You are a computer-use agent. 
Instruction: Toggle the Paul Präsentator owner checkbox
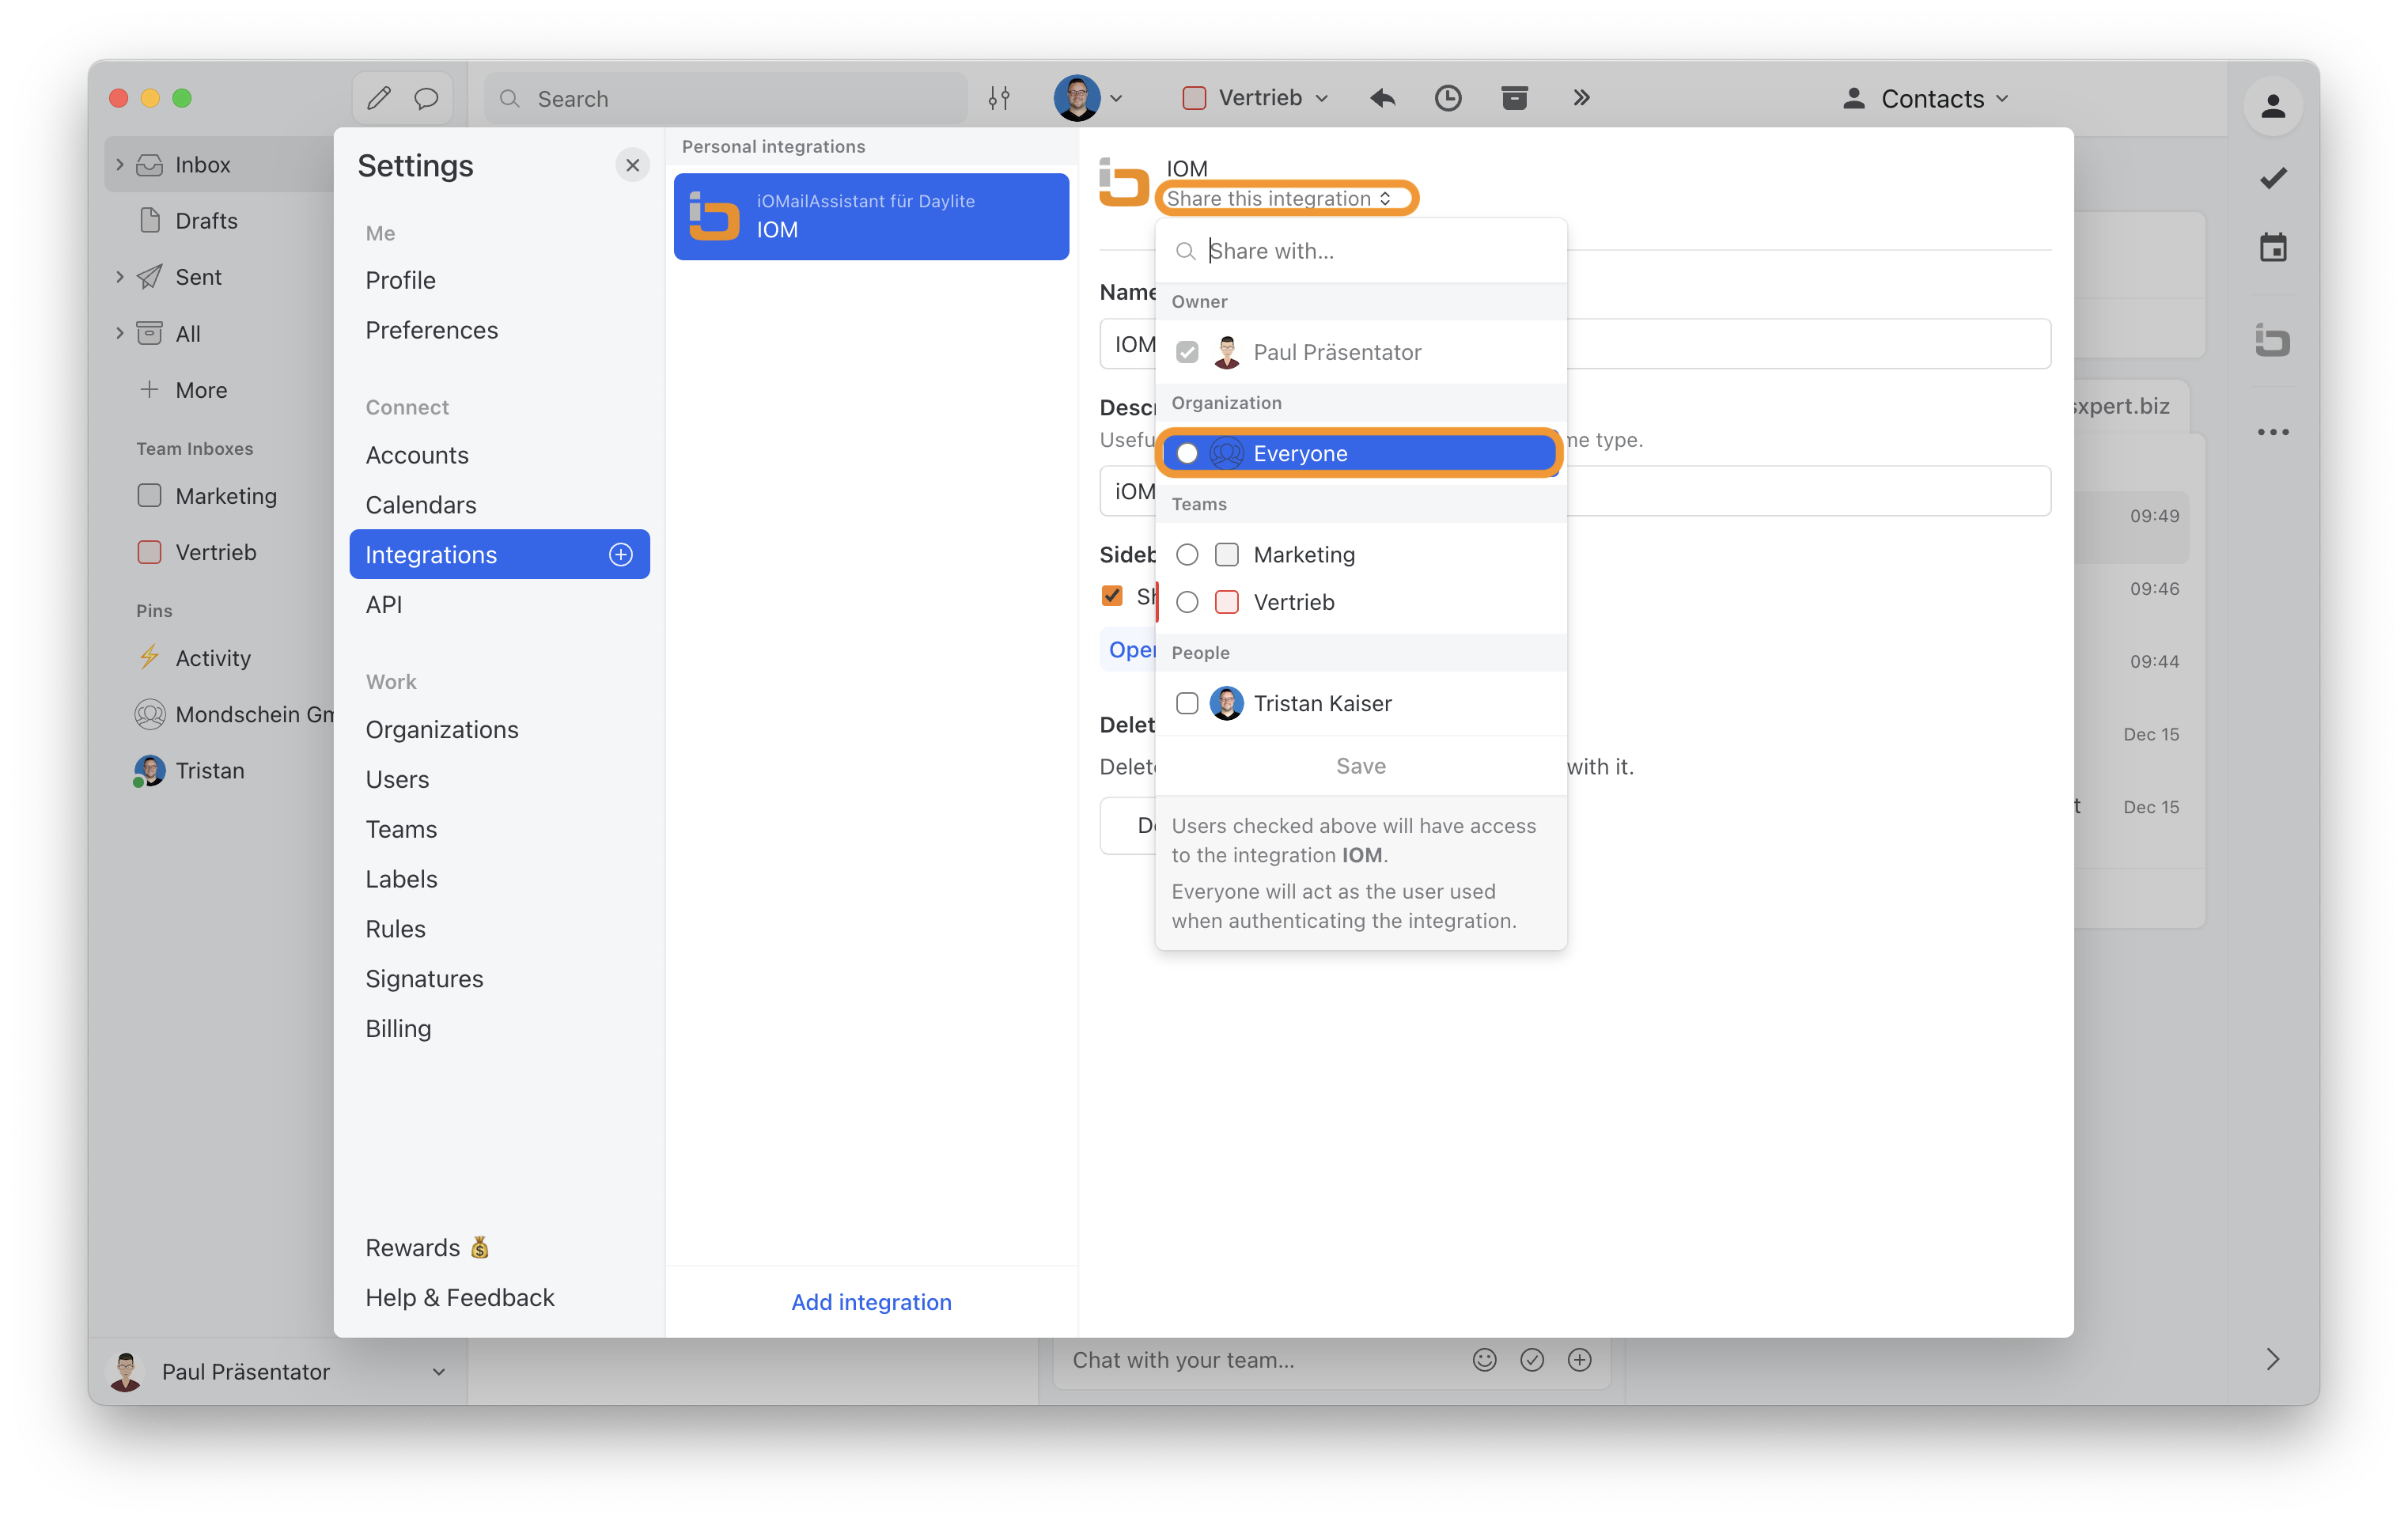[1187, 352]
